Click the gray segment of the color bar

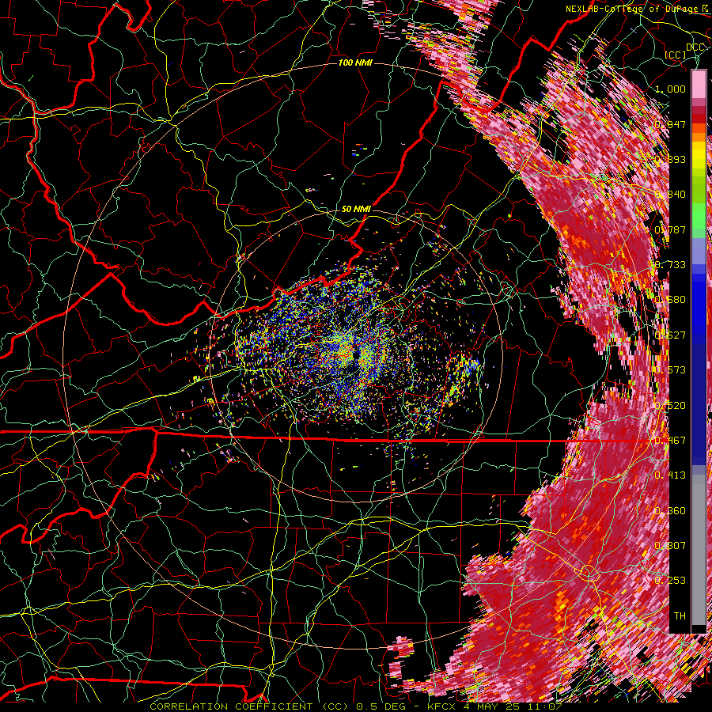click(699, 550)
